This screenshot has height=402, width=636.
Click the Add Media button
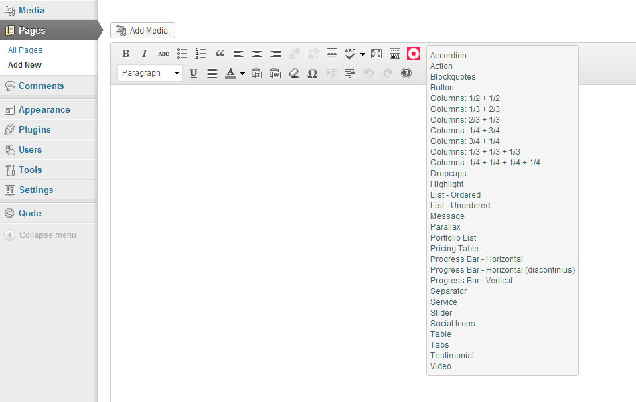click(x=143, y=30)
